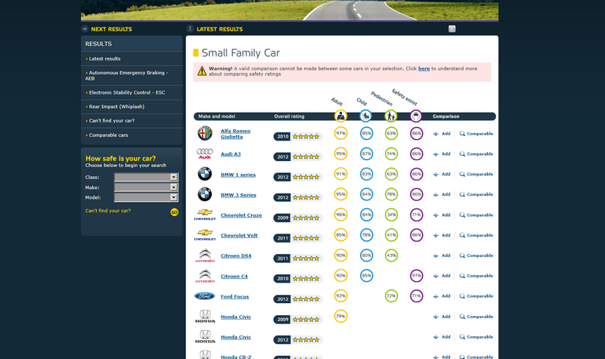Screen dimensions: 605x359
Task: Show Comparable cars for Citroen DS4
Action: tap(476, 255)
